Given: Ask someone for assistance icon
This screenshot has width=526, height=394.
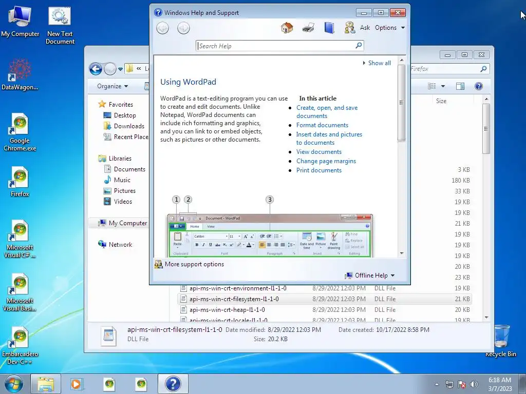Looking at the screenshot, I should [349, 28].
